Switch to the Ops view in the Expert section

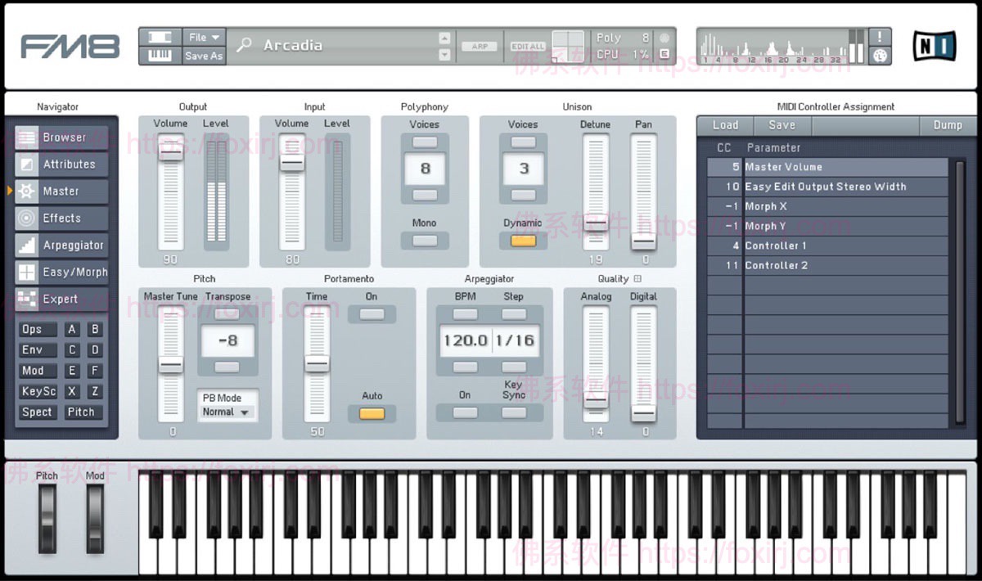coord(37,329)
